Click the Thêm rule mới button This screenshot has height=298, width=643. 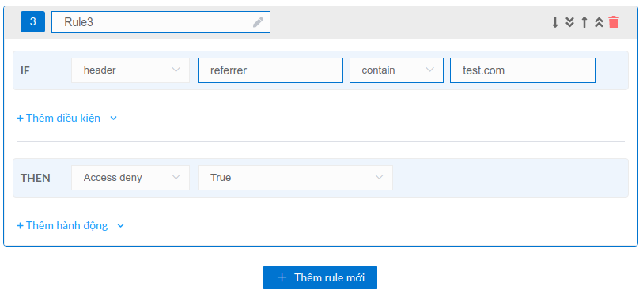320,277
